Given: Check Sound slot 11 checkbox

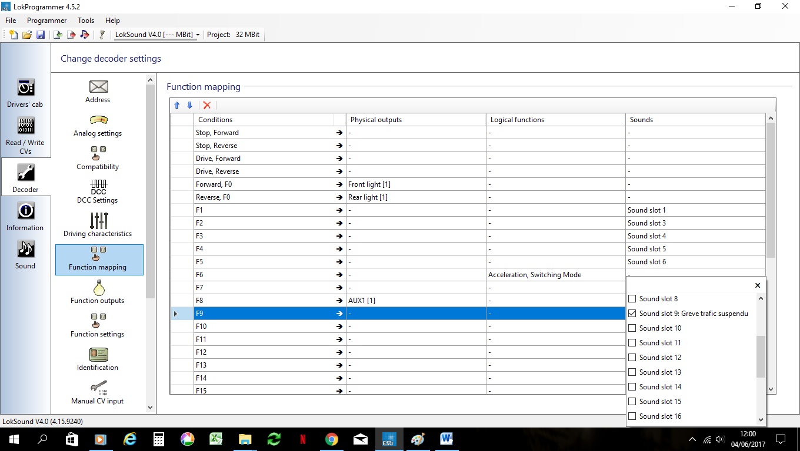Looking at the screenshot, I should (632, 343).
